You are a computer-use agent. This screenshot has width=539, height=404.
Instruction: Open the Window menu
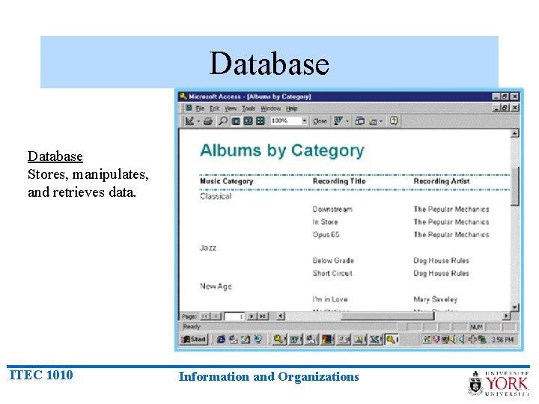pos(270,108)
